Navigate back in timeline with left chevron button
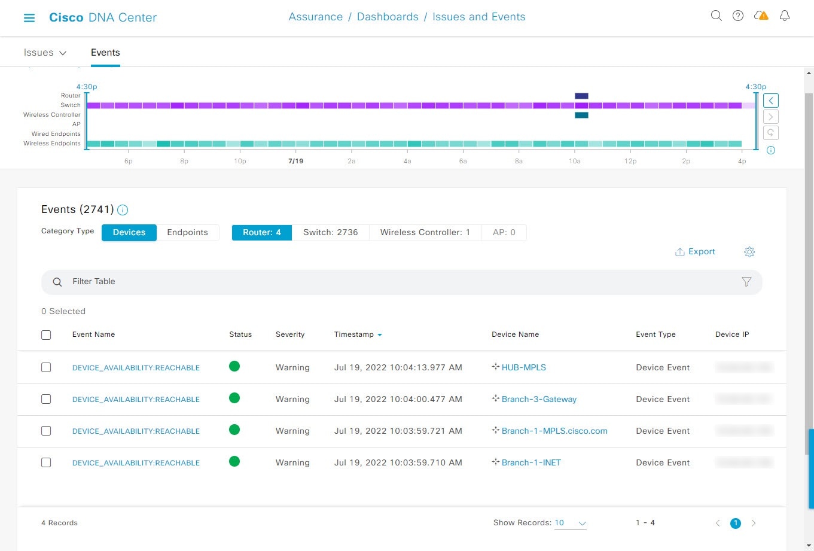The image size is (814, 551). point(770,100)
